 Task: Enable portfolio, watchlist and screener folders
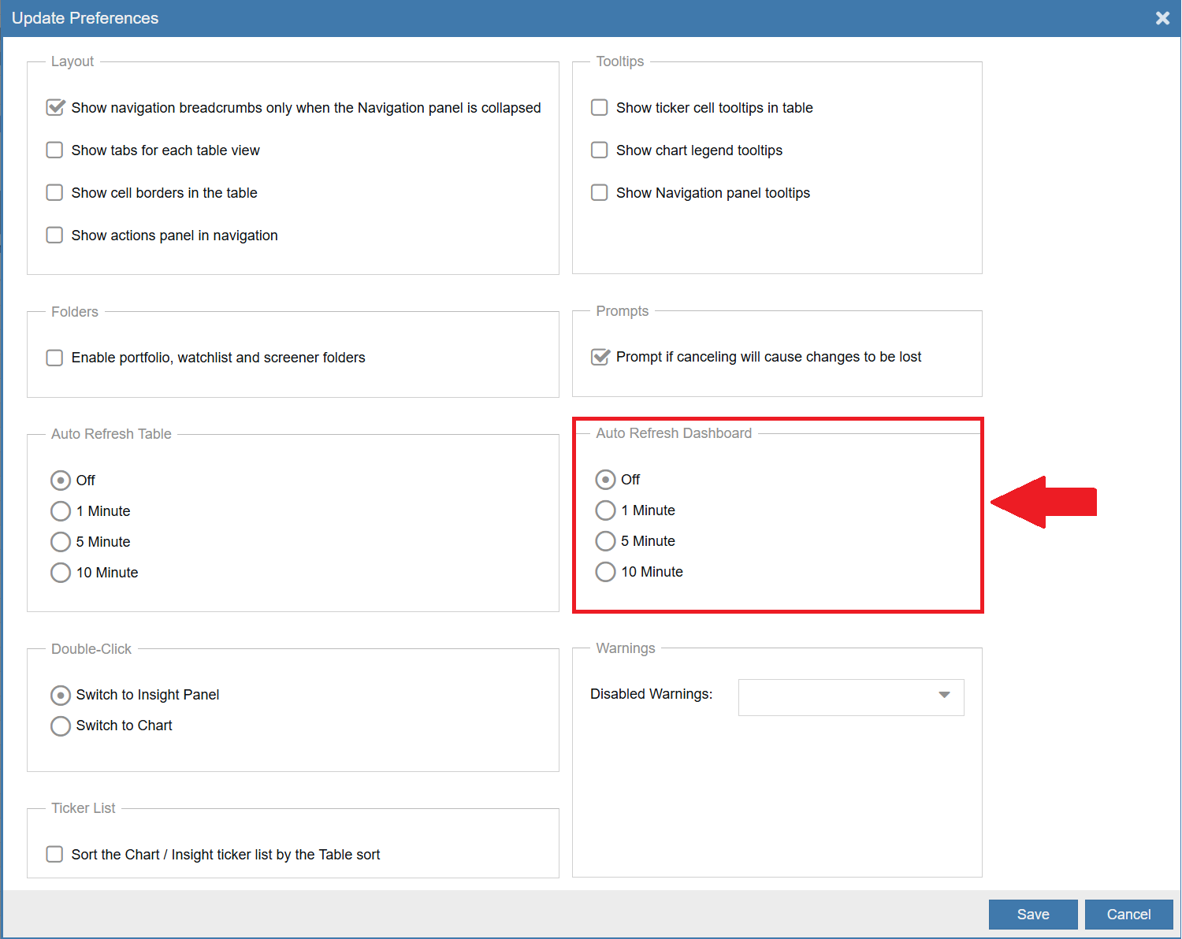(x=54, y=358)
